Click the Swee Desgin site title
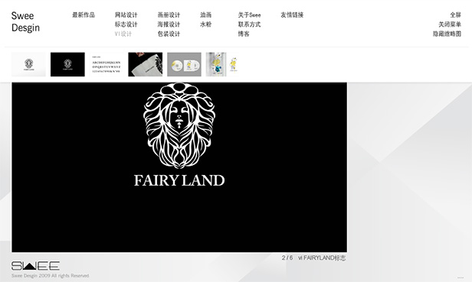This screenshot has height=282, width=472. 25,21
